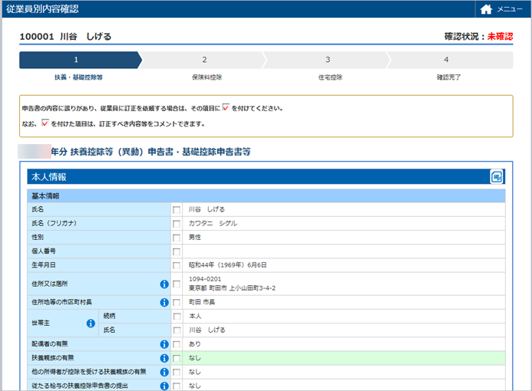Check the 氏名（フリガナ） checkbox

[x=177, y=224]
